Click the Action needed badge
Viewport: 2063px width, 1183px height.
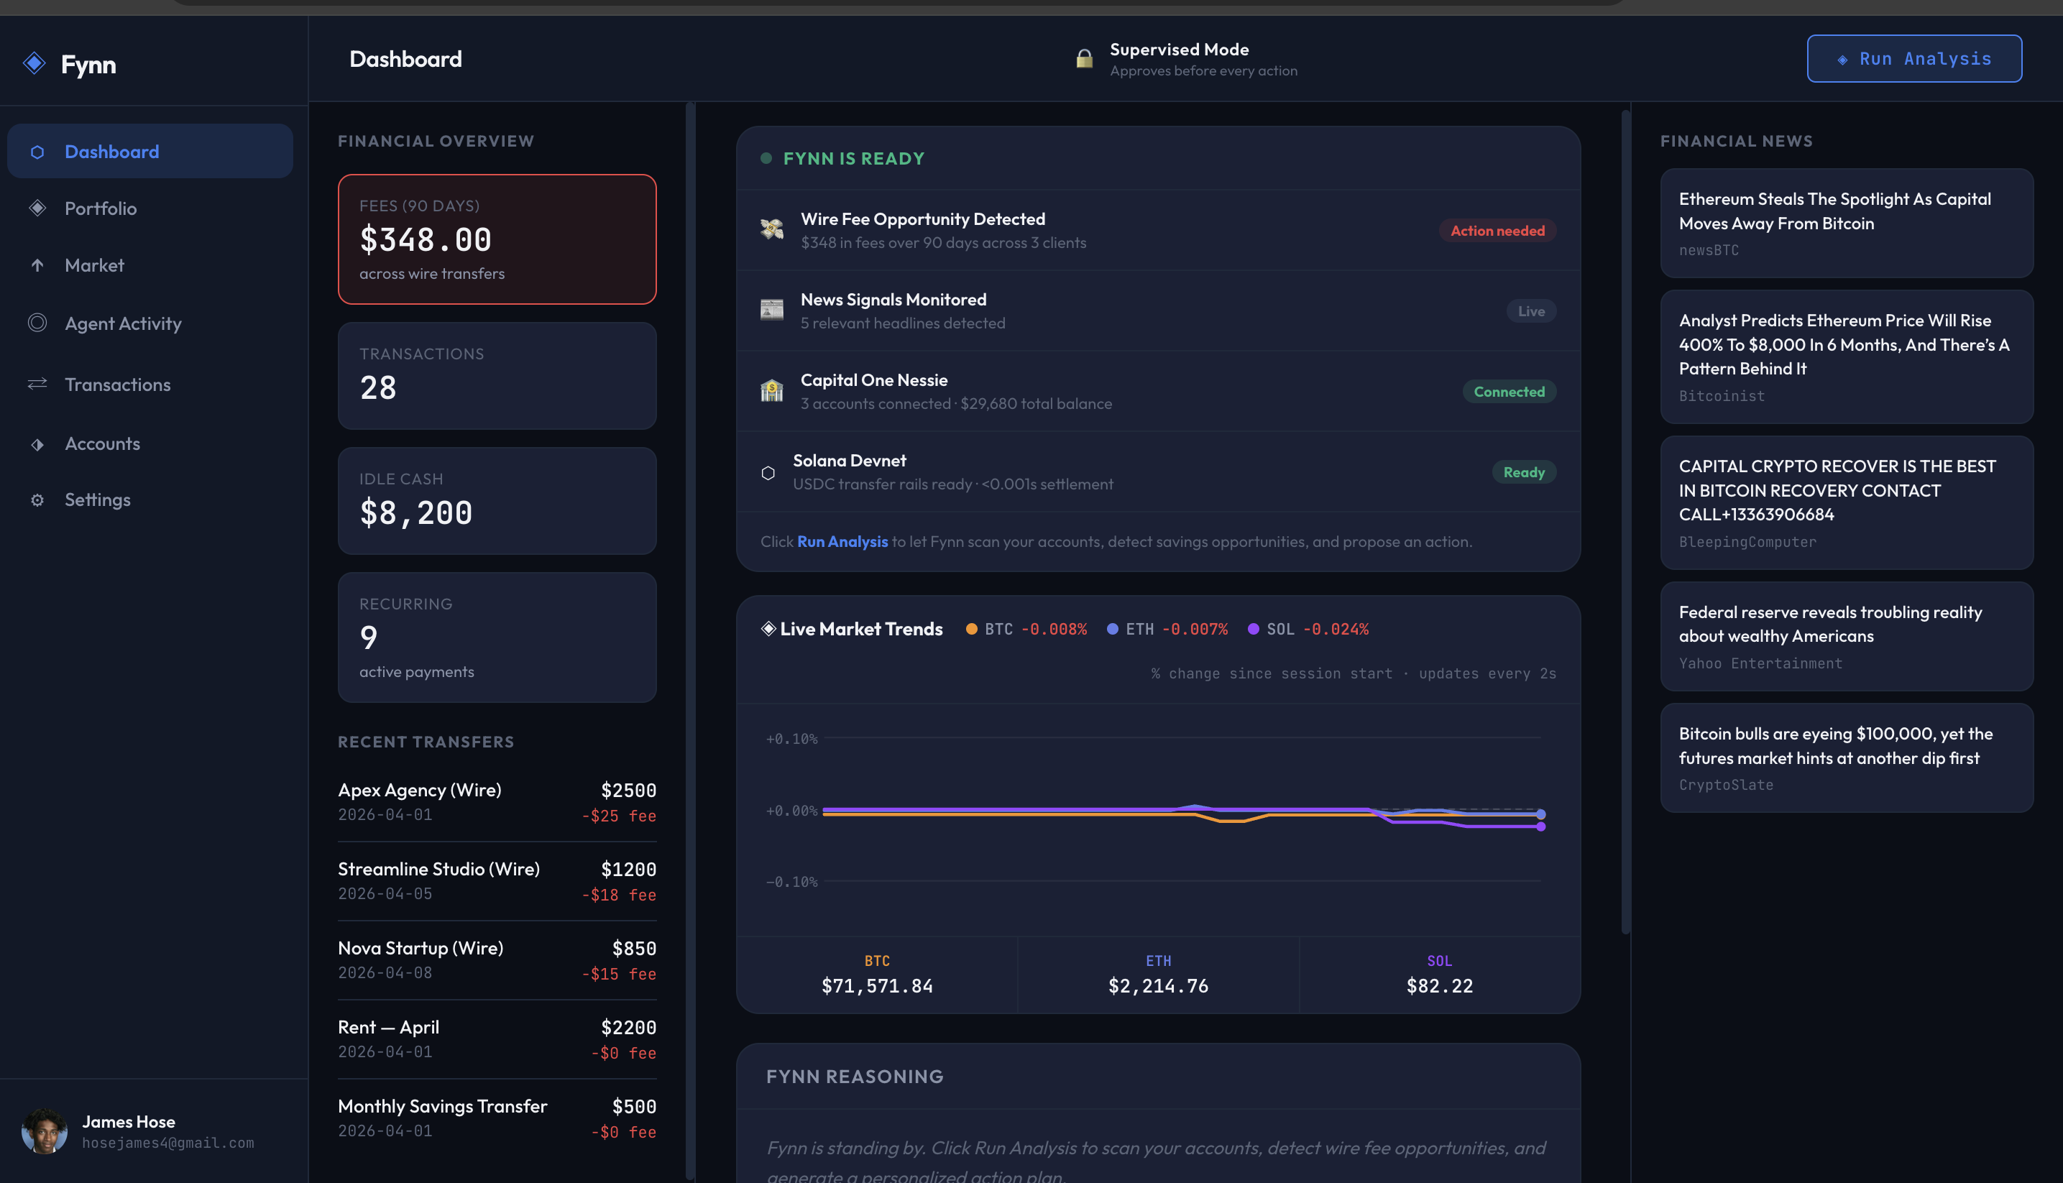tap(1497, 231)
